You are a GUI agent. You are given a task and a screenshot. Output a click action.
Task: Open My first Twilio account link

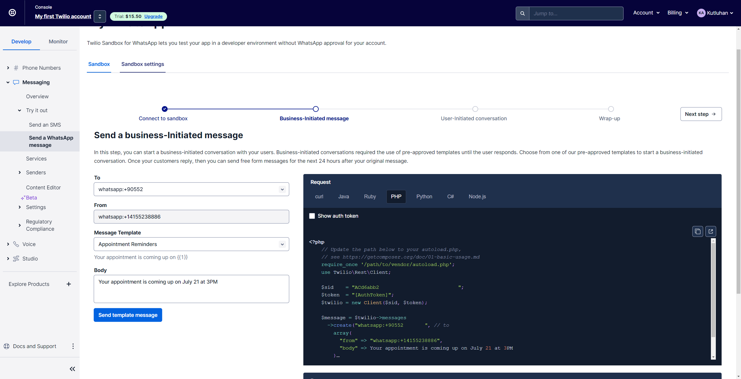coord(63,16)
